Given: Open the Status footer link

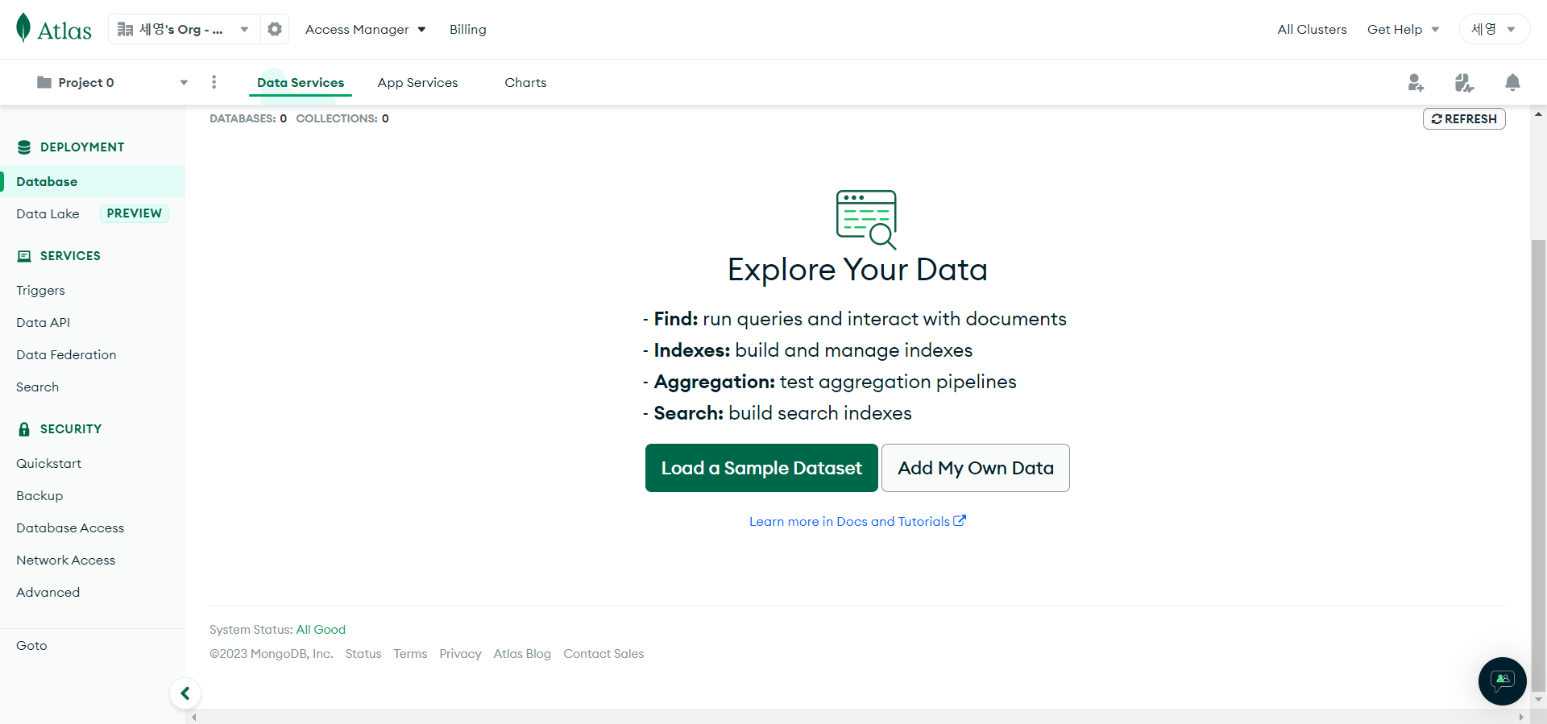Looking at the screenshot, I should 363,653.
